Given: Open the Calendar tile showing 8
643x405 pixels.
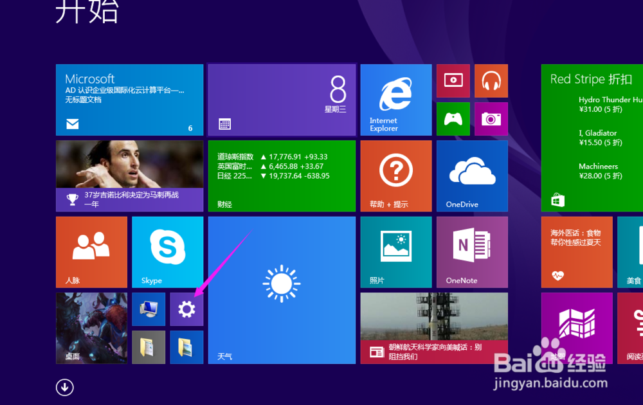Looking at the screenshot, I should 282,100.
